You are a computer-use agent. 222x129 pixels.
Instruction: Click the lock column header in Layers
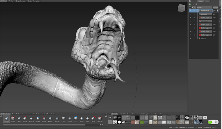[x=193, y=8]
